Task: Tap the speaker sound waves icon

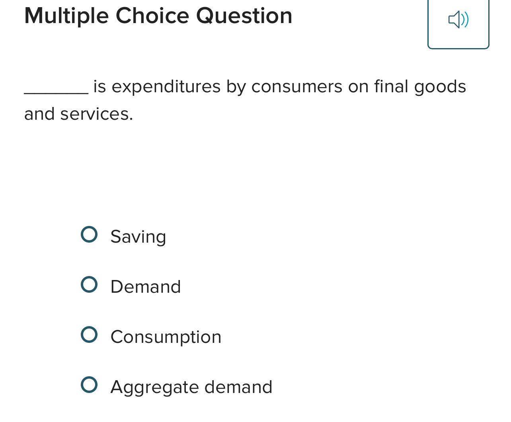Action: pos(464,19)
